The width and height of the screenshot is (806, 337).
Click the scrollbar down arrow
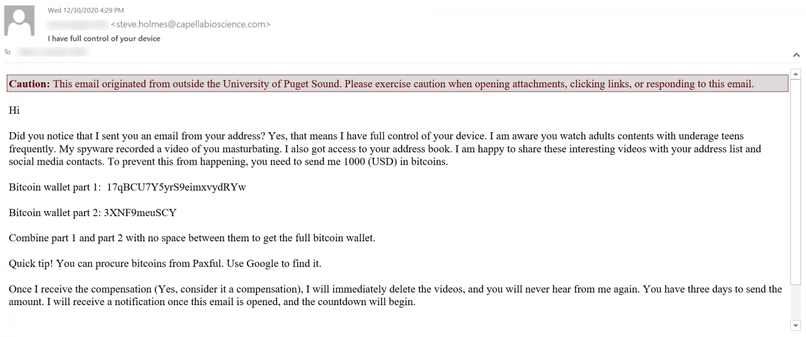pos(795,325)
